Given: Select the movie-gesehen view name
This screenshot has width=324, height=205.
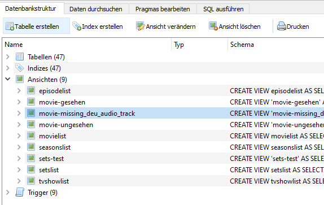Looking at the screenshot, I should click(62, 102).
